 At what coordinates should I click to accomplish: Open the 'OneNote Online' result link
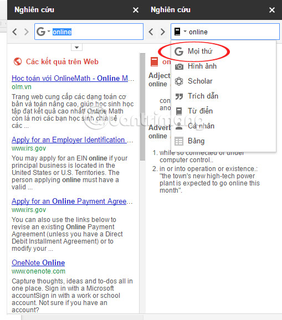click(38, 262)
